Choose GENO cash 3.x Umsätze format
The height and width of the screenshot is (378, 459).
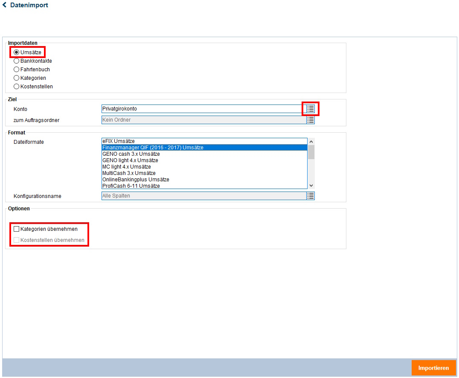pyautogui.click(x=204, y=154)
